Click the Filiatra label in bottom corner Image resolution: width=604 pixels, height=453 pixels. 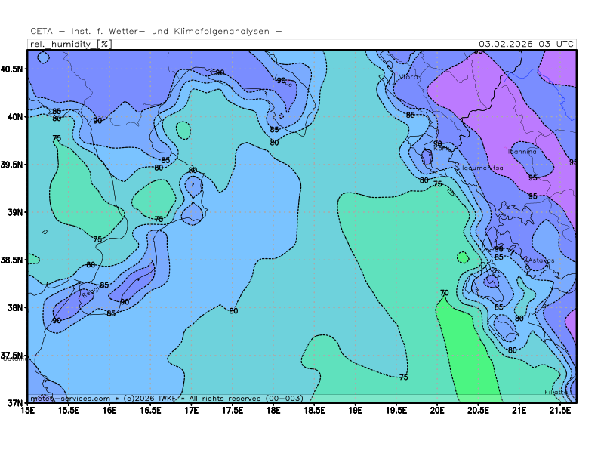pyautogui.click(x=556, y=392)
